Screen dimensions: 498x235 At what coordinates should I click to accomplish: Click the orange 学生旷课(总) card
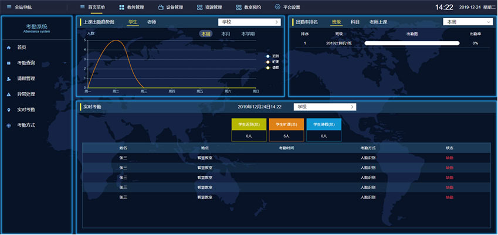click(286, 124)
